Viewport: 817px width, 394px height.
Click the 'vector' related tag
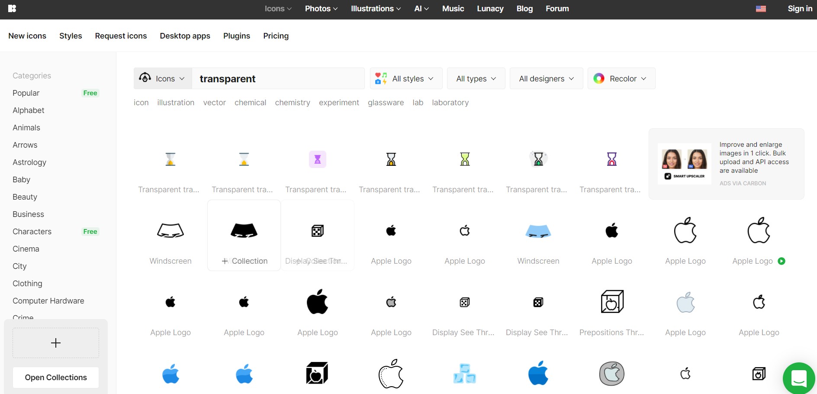(x=215, y=103)
